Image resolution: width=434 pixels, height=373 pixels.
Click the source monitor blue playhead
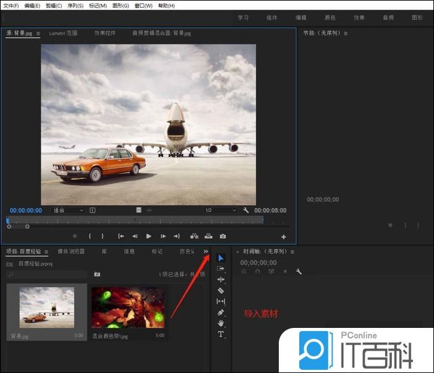[x=7, y=220]
